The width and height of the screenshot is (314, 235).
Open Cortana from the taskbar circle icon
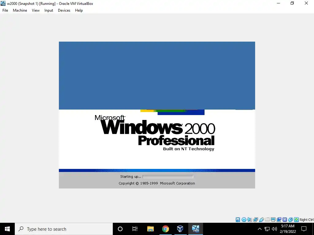[120, 229]
